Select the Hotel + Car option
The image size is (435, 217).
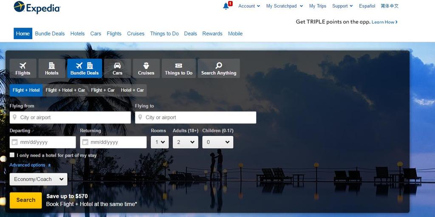[x=133, y=90]
